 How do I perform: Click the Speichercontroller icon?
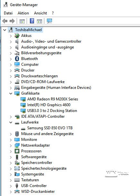(x=17, y=163)
